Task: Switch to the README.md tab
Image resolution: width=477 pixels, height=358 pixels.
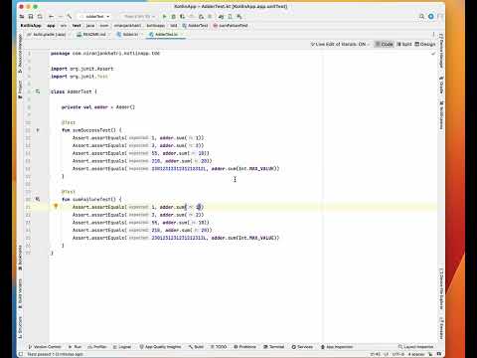Action: [92, 35]
